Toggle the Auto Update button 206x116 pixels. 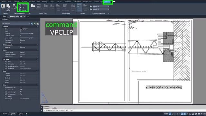(x=79, y=8)
